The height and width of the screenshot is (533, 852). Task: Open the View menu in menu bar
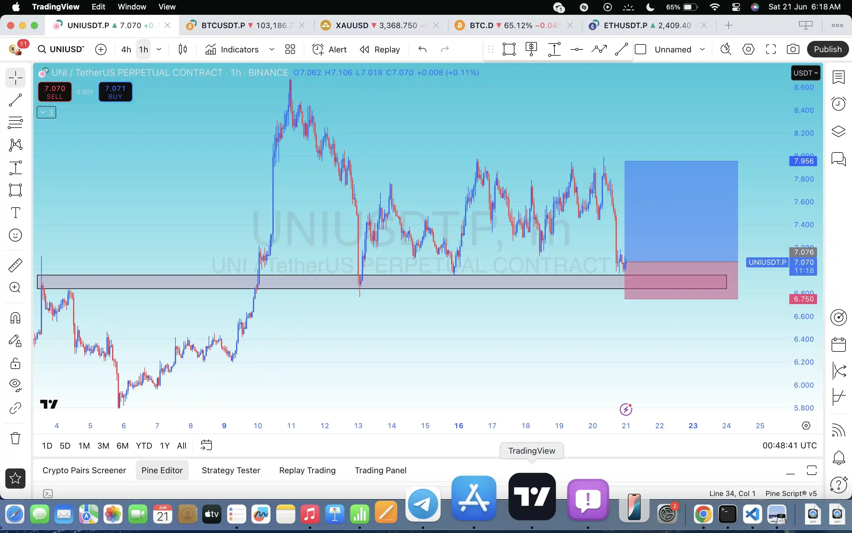click(x=167, y=7)
